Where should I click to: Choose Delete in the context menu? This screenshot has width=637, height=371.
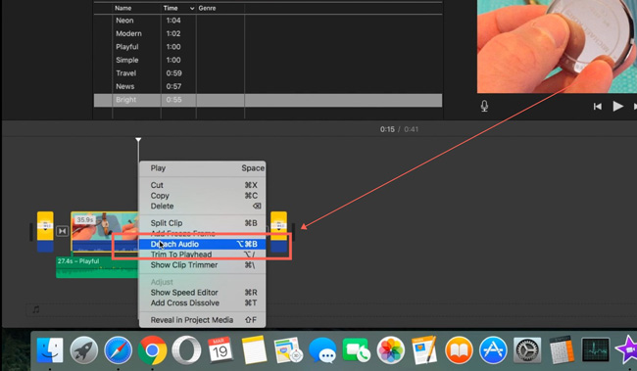click(x=202, y=207)
